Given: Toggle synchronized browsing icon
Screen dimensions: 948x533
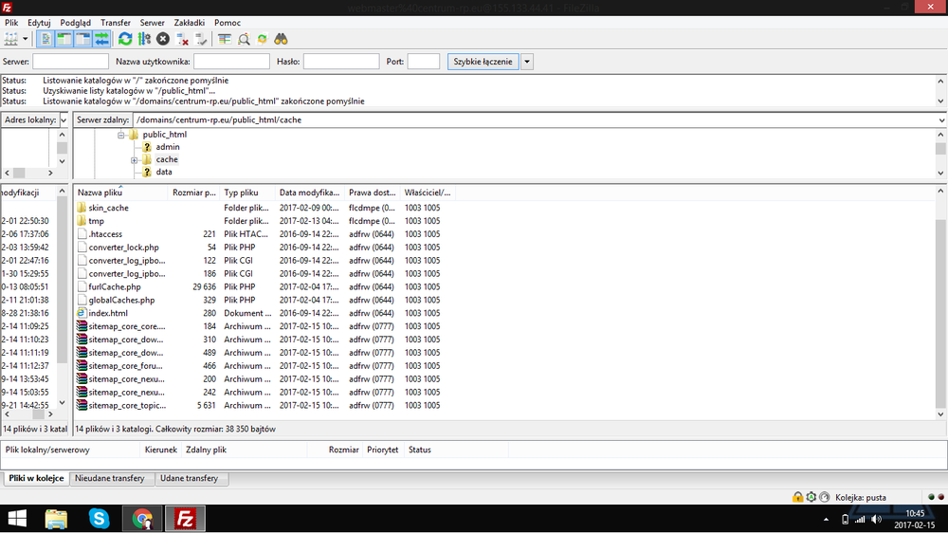Looking at the screenshot, I should click(263, 39).
